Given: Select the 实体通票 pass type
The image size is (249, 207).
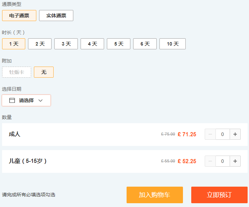Looking at the screenshot, I should 56,16.
